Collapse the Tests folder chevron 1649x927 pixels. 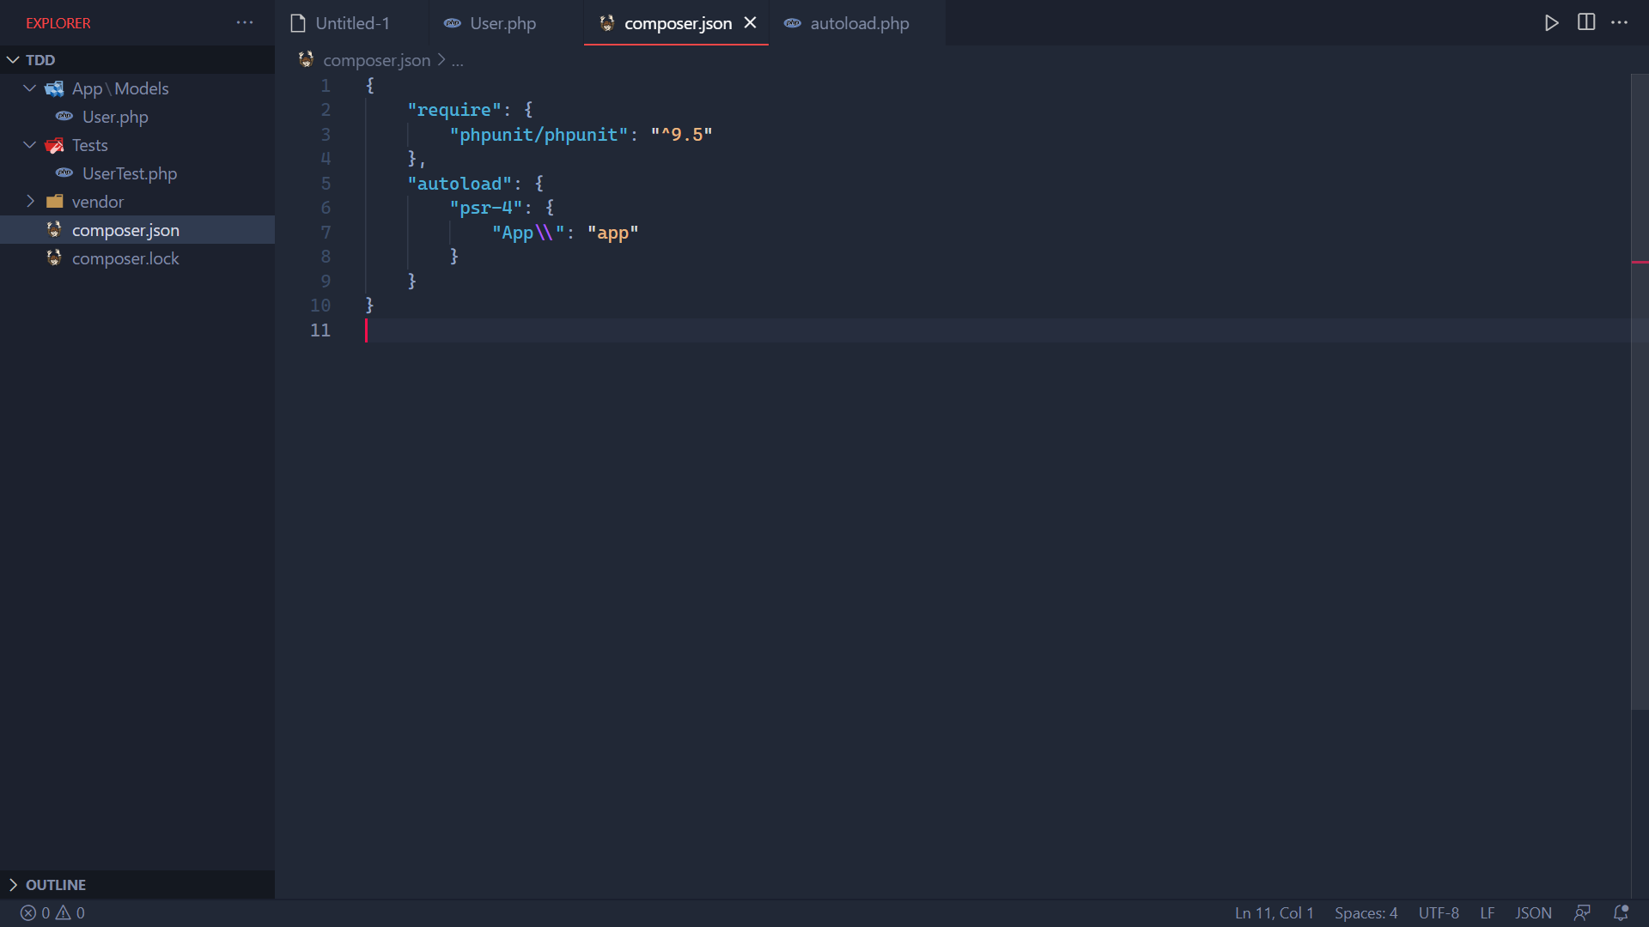pos(30,145)
